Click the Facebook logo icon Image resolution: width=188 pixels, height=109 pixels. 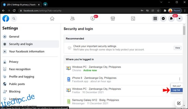pos(6,19)
